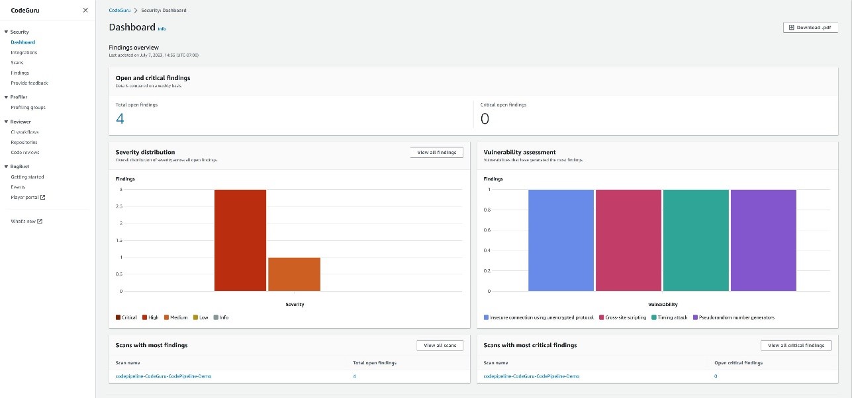Open Dashboard in the sidebar
The image size is (852, 398).
pos(23,42)
